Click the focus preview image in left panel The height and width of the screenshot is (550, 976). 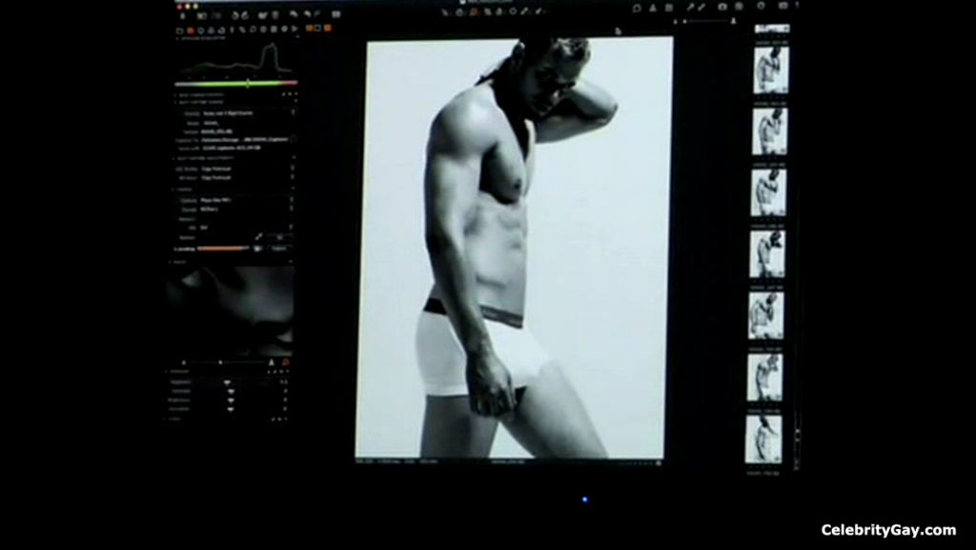[x=231, y=312]
